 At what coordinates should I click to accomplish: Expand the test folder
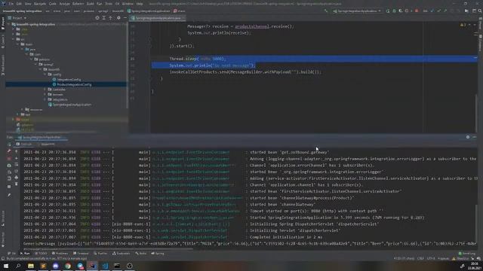[x=18, y=114]
